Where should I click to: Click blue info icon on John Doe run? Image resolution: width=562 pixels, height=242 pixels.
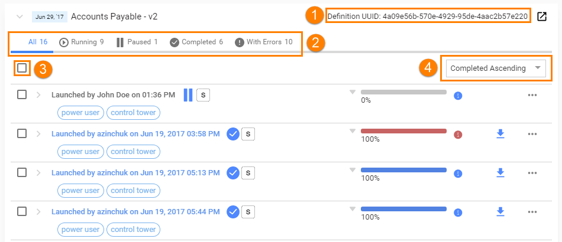coord(458,96)
